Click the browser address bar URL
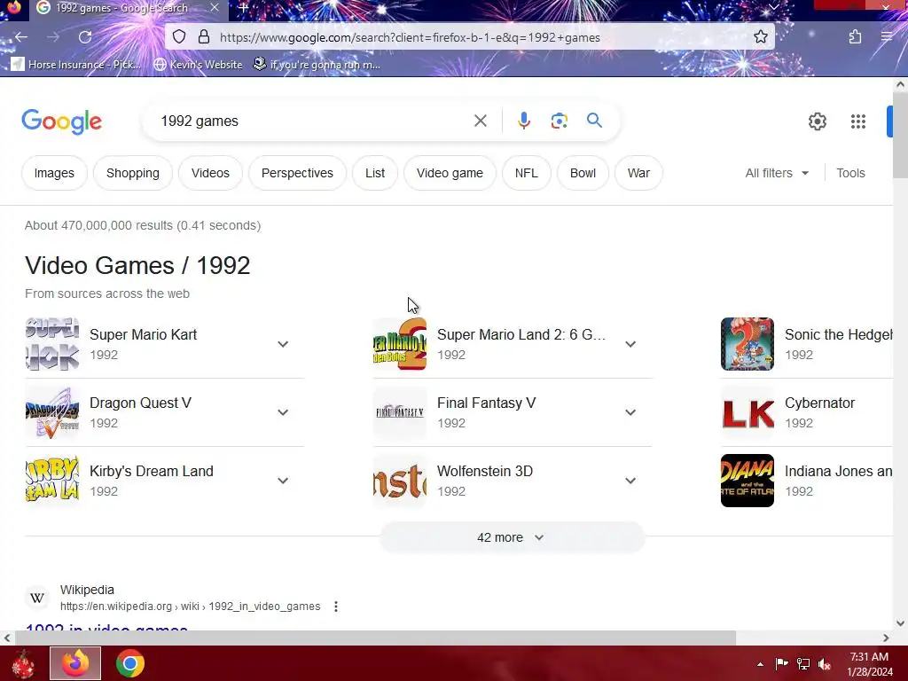Image resolution: width=908 pixels, height=681 pixels. [x=410, y=37]
